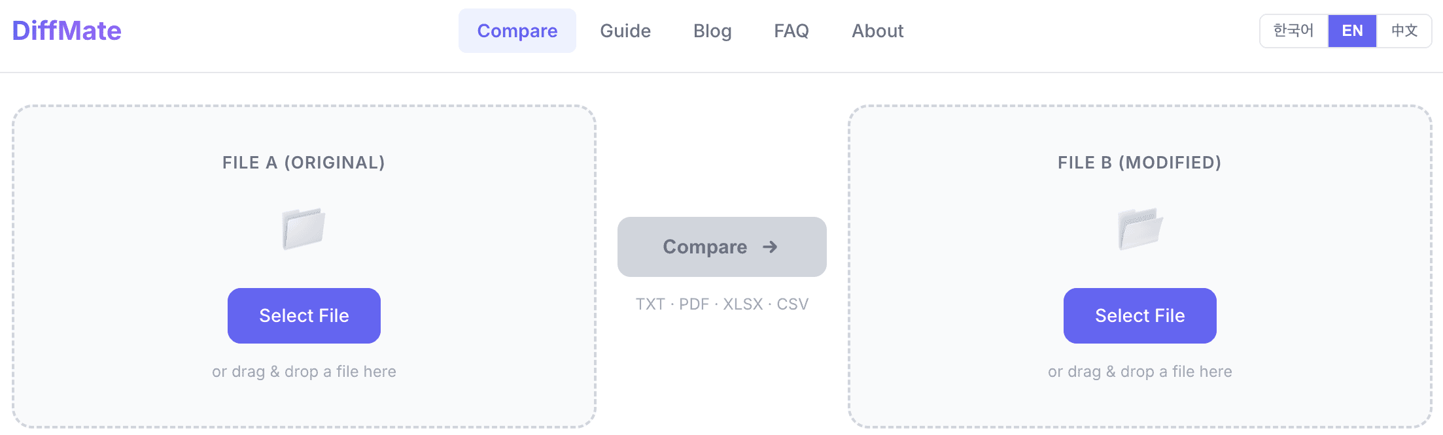Click the arrow icon inside Compare button
This screenshot has width=1443, height=435.
[771, 247]
